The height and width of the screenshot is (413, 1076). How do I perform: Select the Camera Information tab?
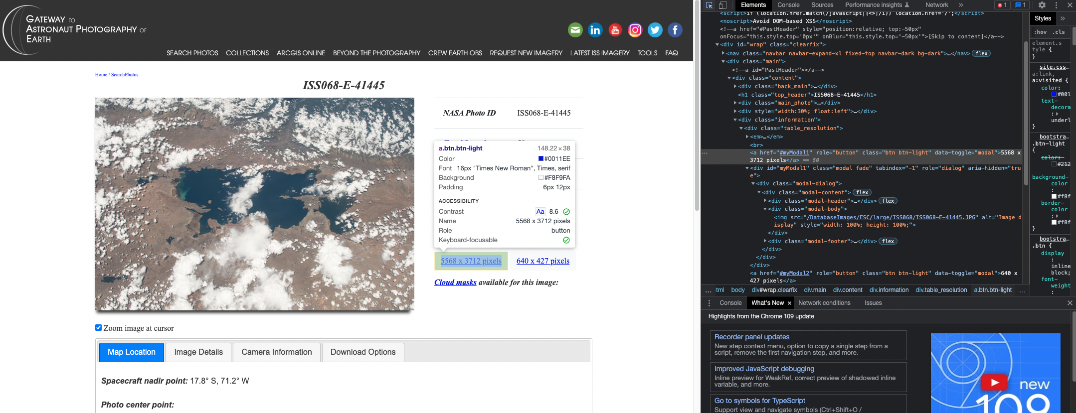coord(277,352)
